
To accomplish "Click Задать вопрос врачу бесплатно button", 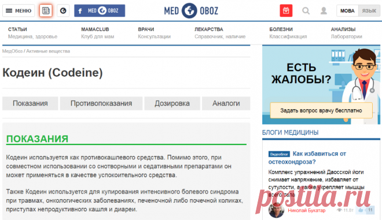I will 321,110.
